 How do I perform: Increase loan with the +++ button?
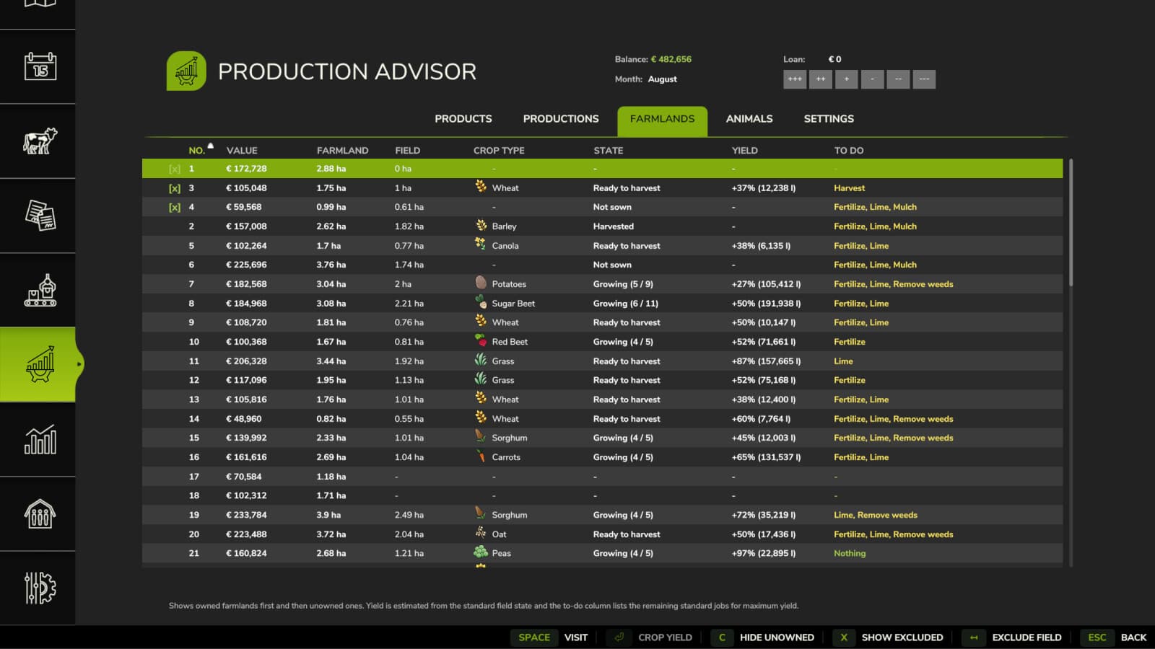795,79
